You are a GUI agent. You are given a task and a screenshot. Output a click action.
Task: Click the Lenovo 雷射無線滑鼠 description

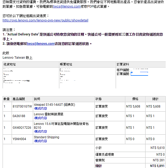48,114
